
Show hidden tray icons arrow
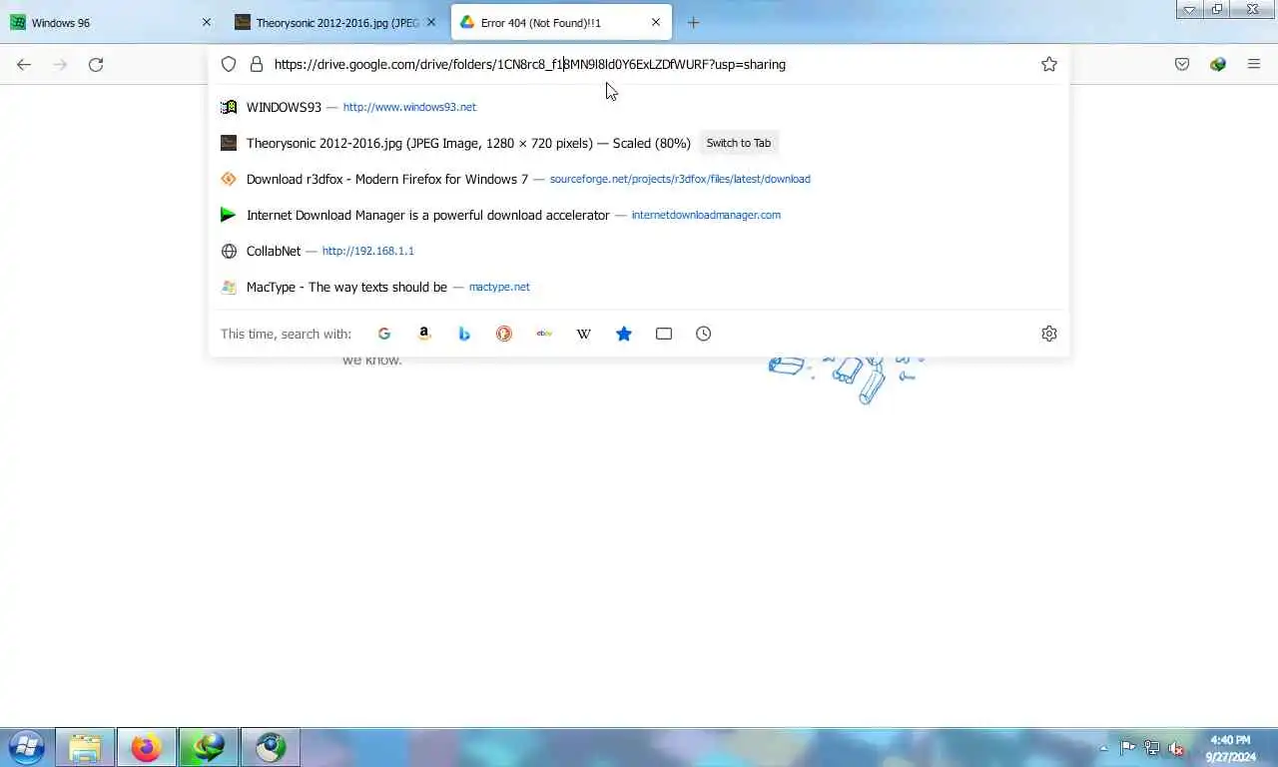click(1103, 747)
